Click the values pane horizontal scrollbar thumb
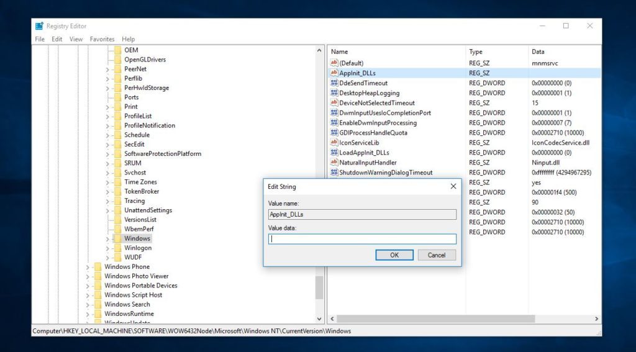Viewport: 636px width, 352px height. click(435, 319)
